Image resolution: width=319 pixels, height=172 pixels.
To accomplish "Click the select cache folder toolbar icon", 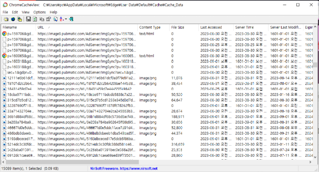I will tap(5, 19).
